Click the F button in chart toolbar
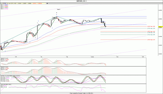Screen dimensions: 163x94 click(4, 4)
